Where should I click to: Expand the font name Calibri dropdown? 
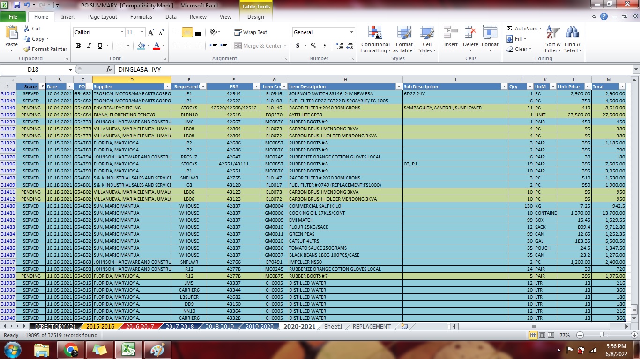122,32
